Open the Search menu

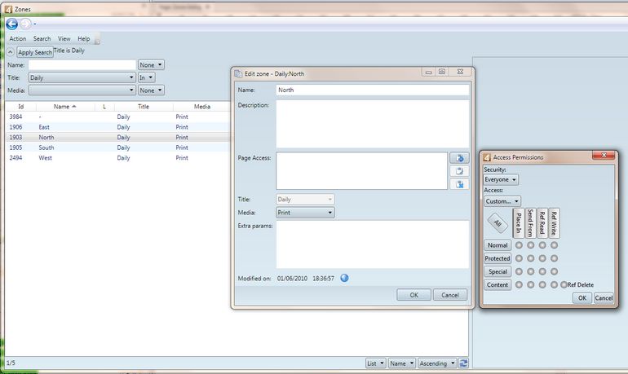(42, 39)
